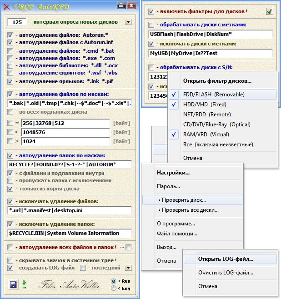Screen dimensions: 281x299
Task: Open 'Настройки...' from tray menu
Action: tap(192, 173)
